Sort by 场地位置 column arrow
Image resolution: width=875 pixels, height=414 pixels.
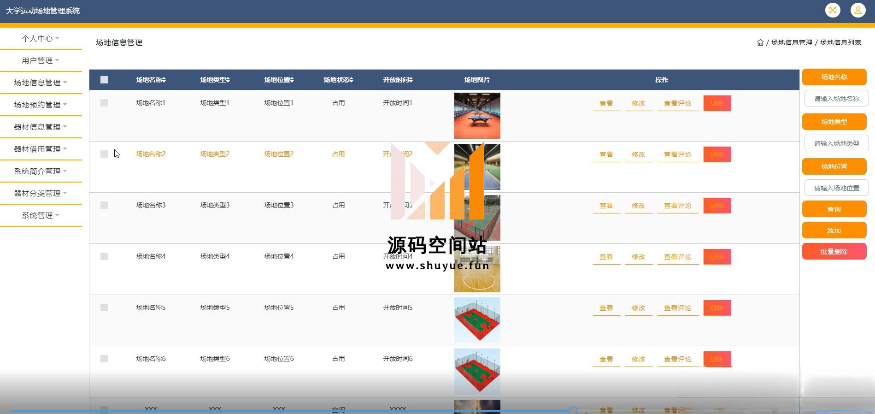pyautogui.click(x=292, y=80)
